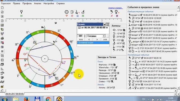Click 'Алголь - 26°24'' star row
Screen dimensions: 180x101
107,88
